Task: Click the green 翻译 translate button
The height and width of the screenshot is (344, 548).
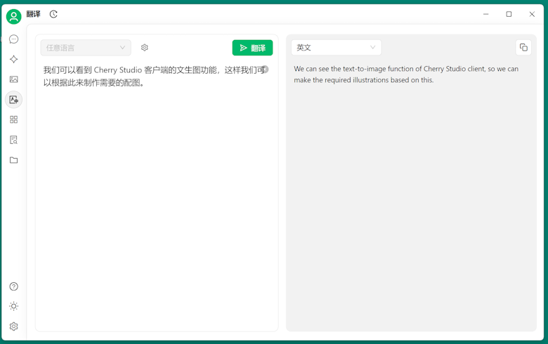Action: coord(252,48)
